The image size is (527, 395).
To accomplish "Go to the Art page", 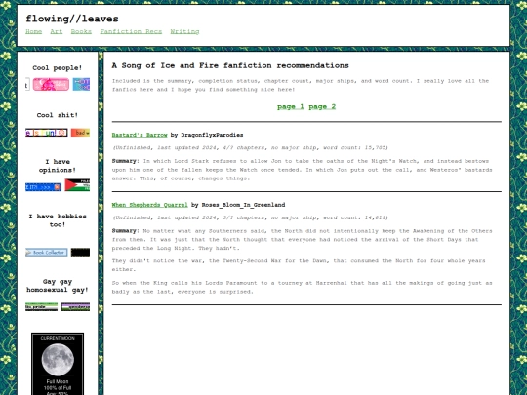I will coord(57,31).
